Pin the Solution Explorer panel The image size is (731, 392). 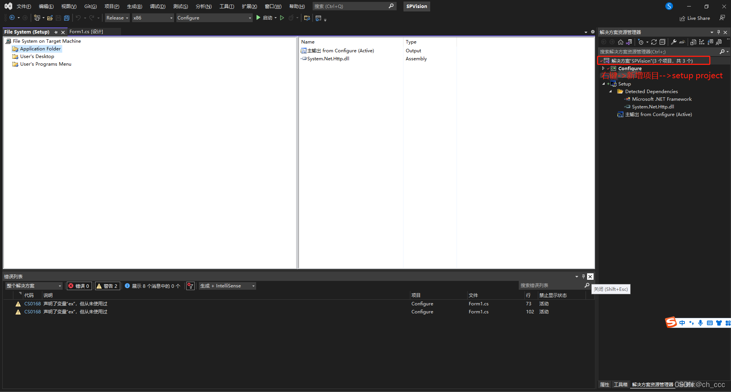point(718,32)
